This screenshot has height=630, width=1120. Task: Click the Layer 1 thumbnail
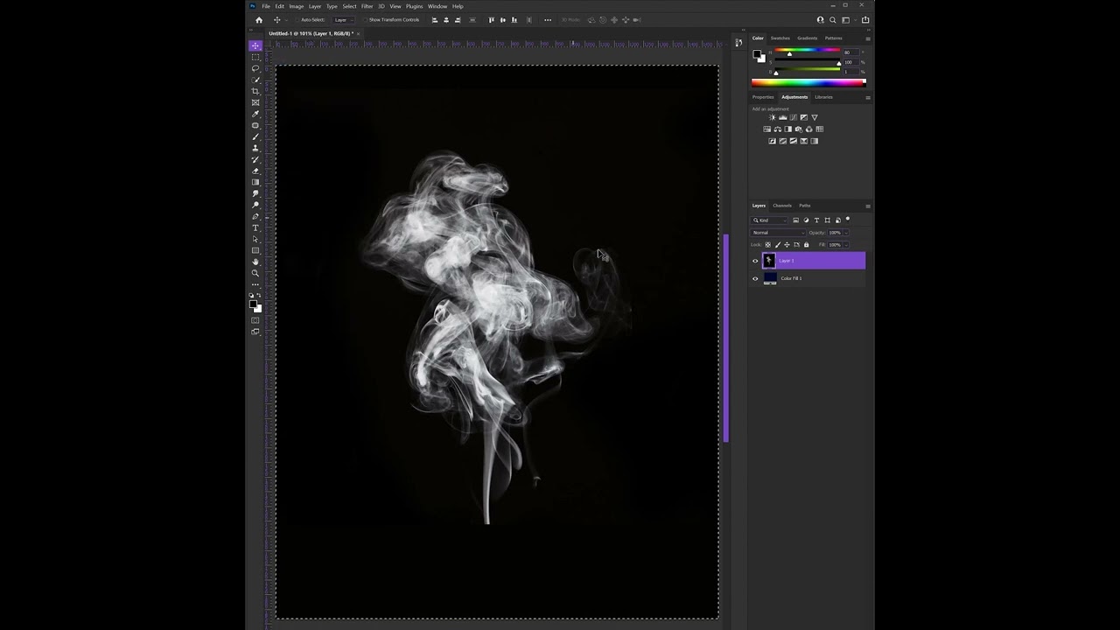coord(769,261)
